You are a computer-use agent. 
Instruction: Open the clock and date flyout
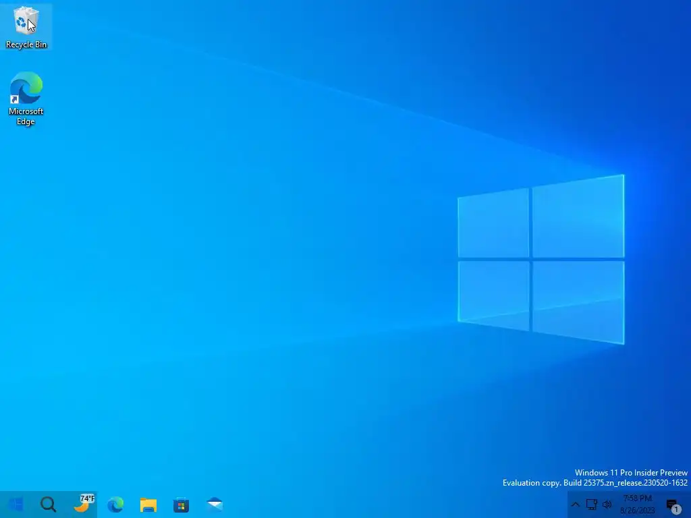click(x=637, y=505)
